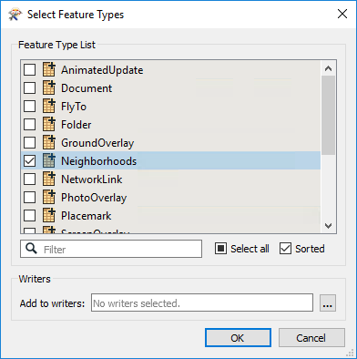Select the PhotoOverlay row text
Image resolution: width=357 pixels, height=359 pixels.
(x=94, y=198)
